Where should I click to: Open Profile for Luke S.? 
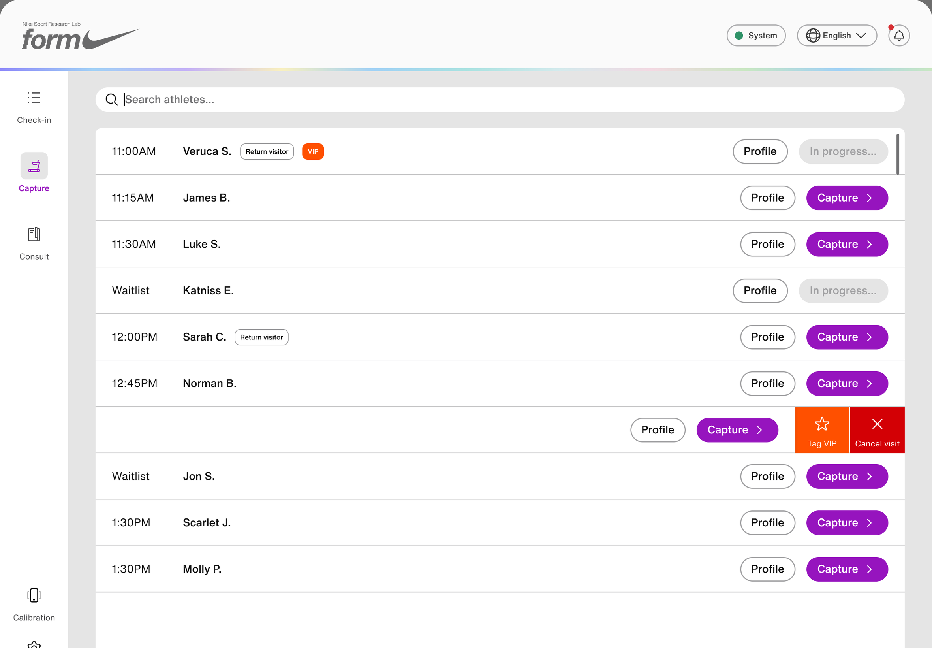coord(767,244)
